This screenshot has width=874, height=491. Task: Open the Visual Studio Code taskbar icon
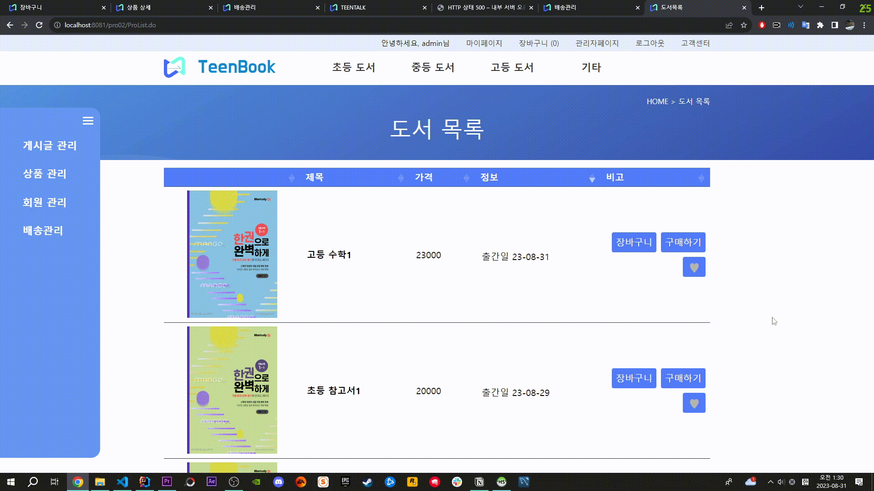(x=122, y=482)
